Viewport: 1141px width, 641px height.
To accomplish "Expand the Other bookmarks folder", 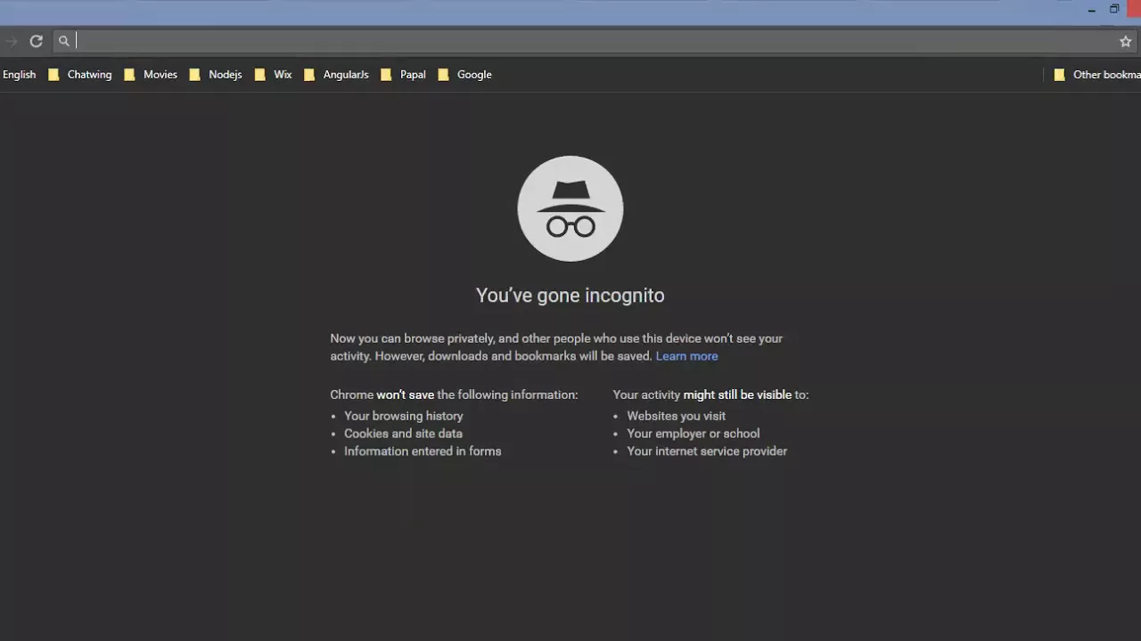I will click(1096, 75).
